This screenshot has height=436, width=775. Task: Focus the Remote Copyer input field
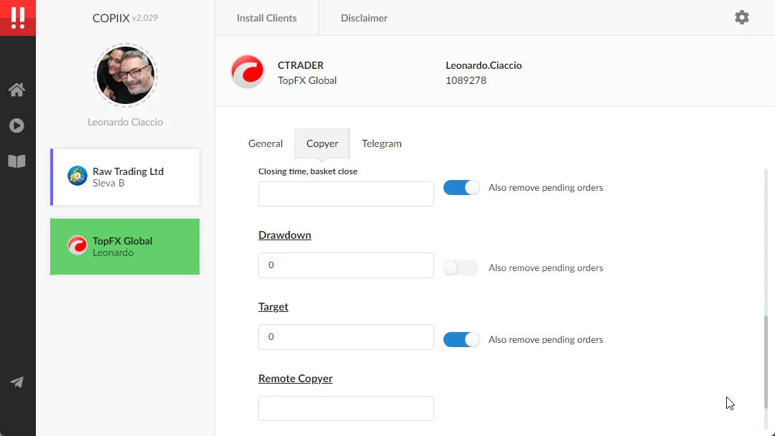tap(346, 408)
